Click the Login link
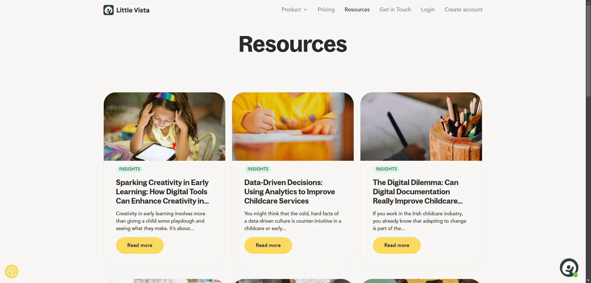 coord(428,10)
